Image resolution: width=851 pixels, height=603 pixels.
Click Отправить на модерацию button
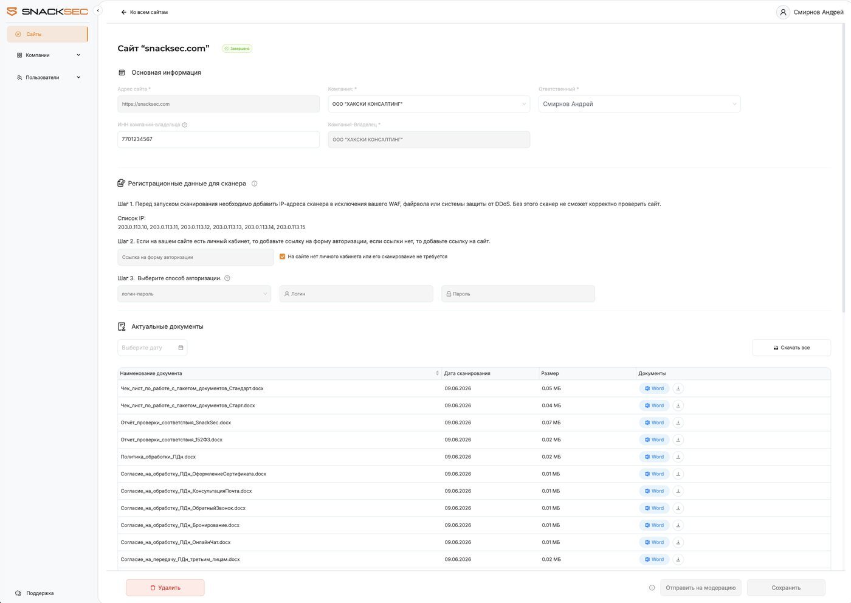point(701,588)
